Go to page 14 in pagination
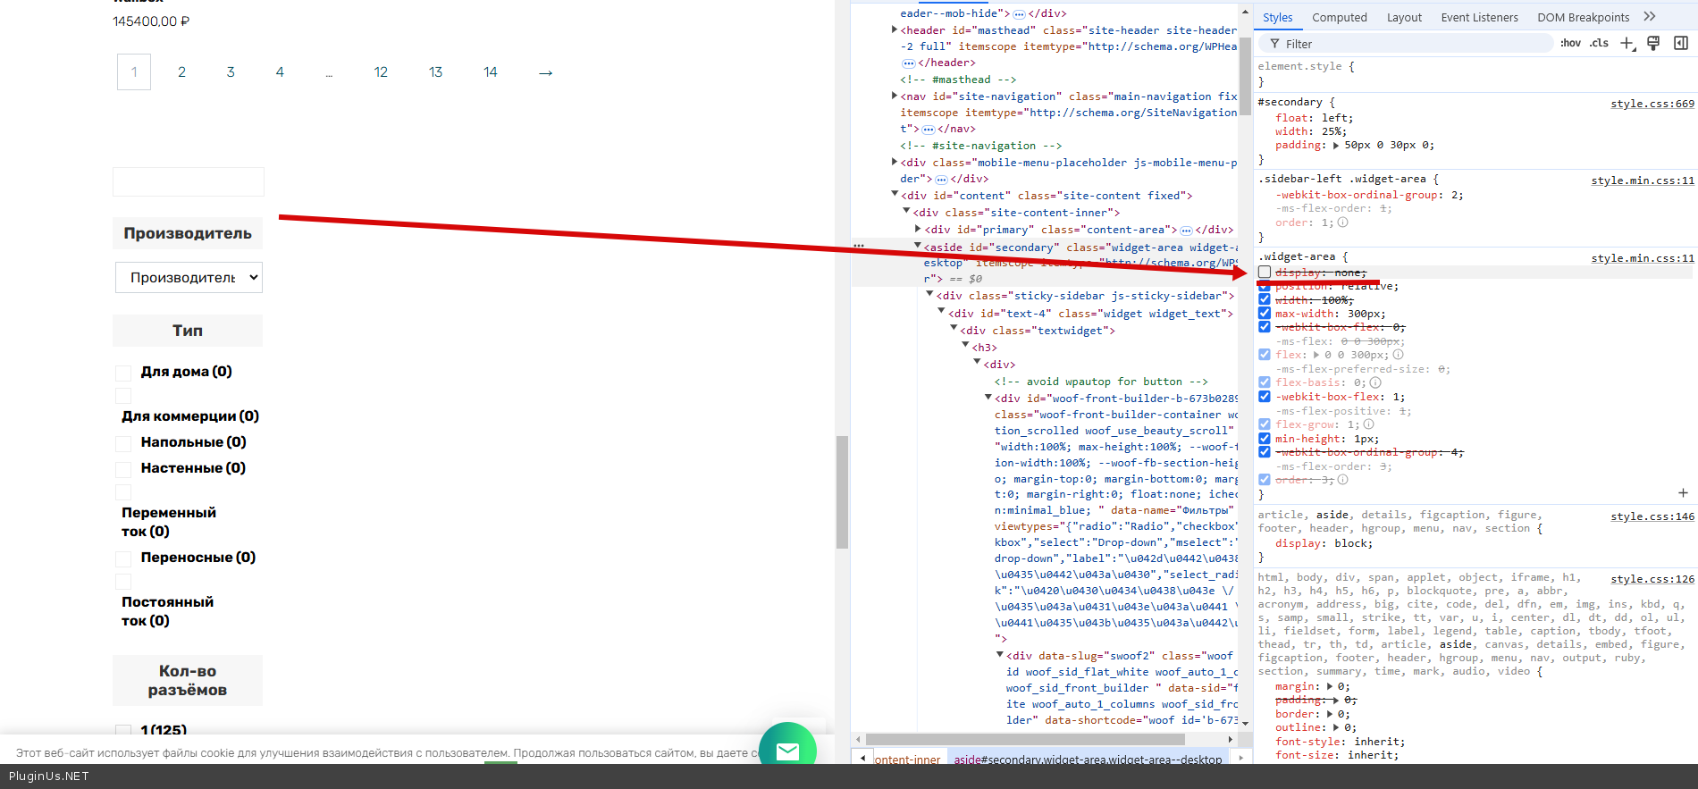 [490, 72]
